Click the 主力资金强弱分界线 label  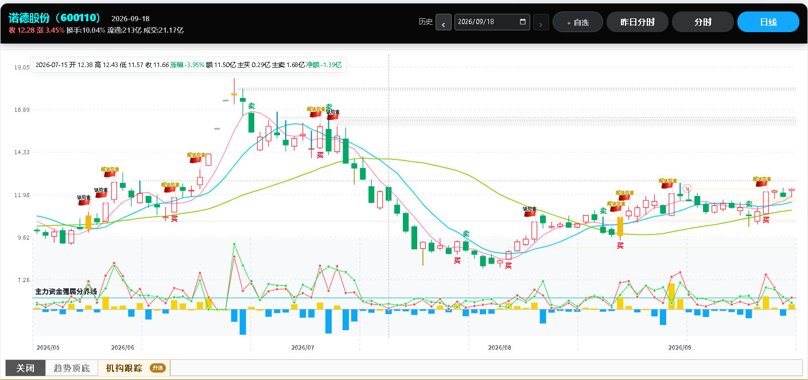pos(66,292)
